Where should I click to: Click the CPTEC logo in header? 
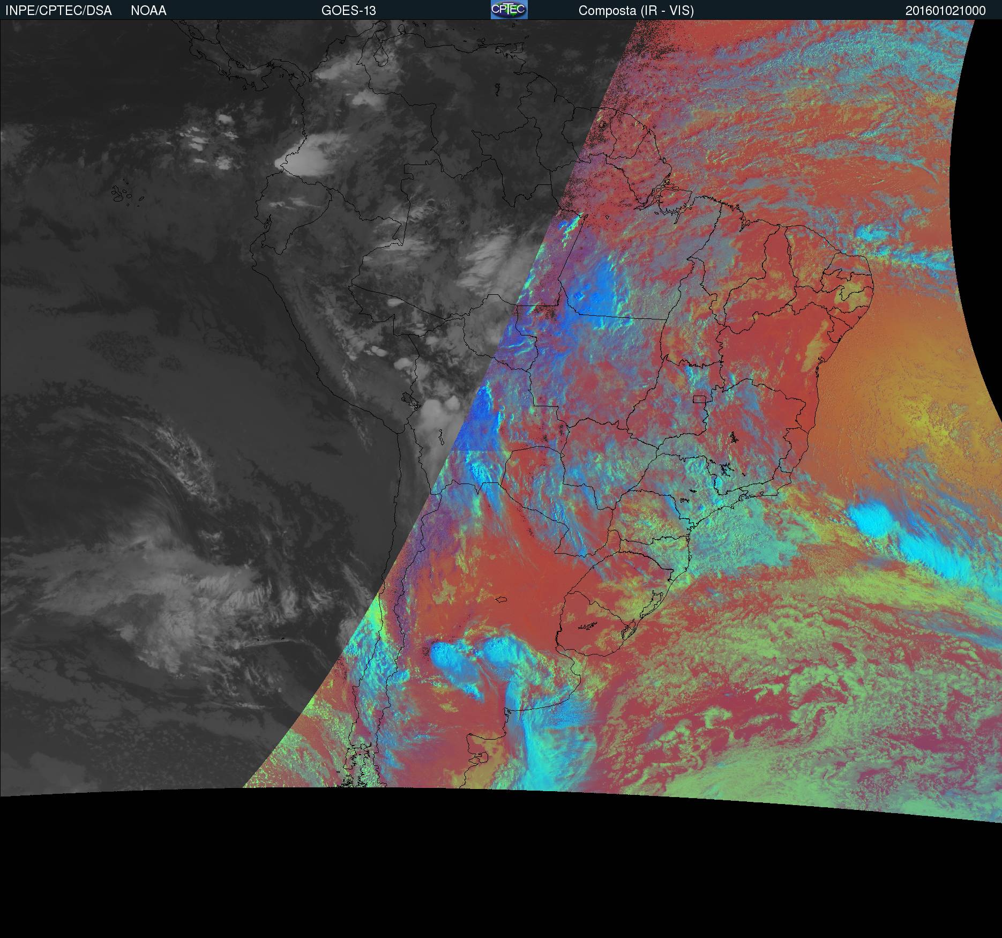509,10
